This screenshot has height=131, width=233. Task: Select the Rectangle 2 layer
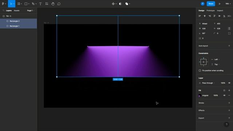point(19,21)
